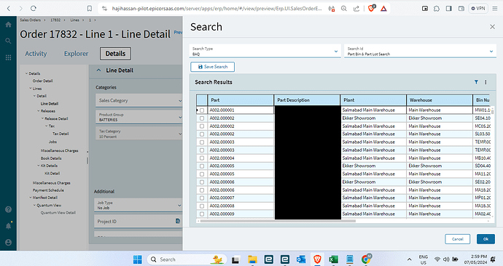Image resolution: width=503 pixels, height=266 pixels.
Task: Click the share icon in the address bar
Action: 356,9
